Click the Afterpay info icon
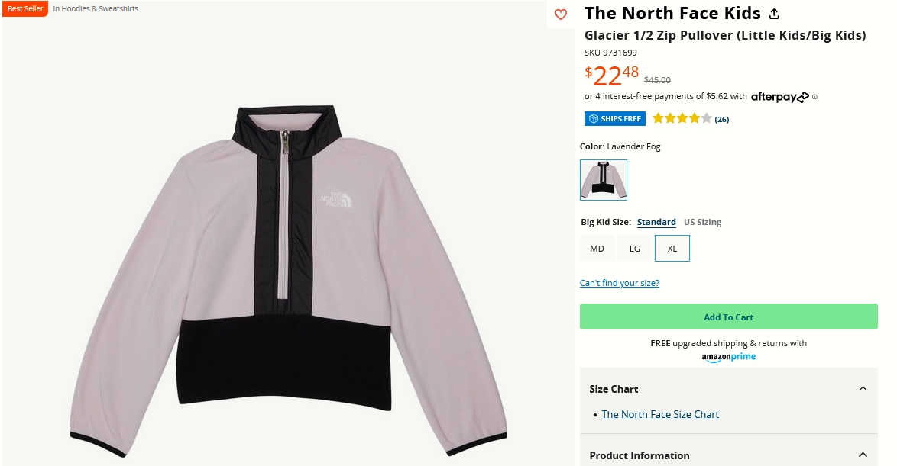This screenshot has width=897, height=466. (815, 97)
